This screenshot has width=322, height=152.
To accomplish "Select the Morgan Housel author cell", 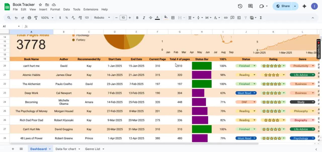I will [64, 111].
